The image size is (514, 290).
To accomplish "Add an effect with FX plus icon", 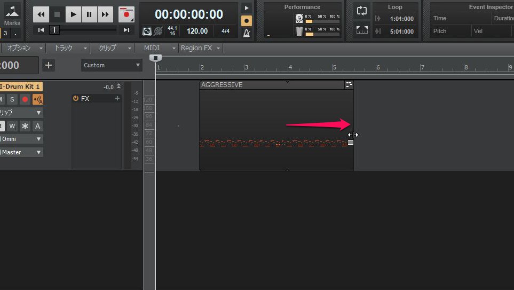I will point(117,99).
